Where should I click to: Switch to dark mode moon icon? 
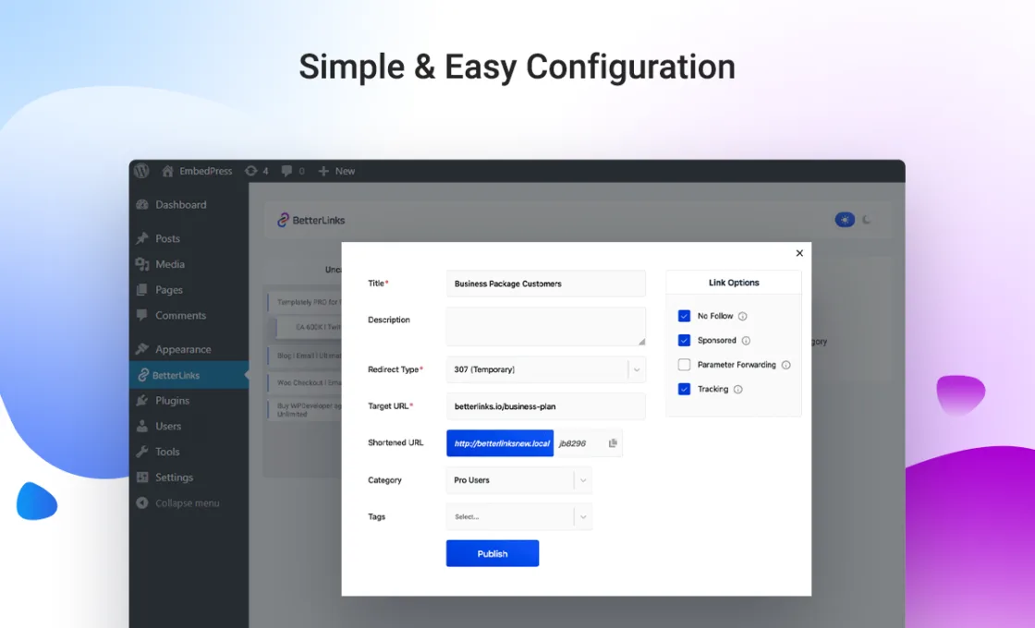(x=867, y=220)
